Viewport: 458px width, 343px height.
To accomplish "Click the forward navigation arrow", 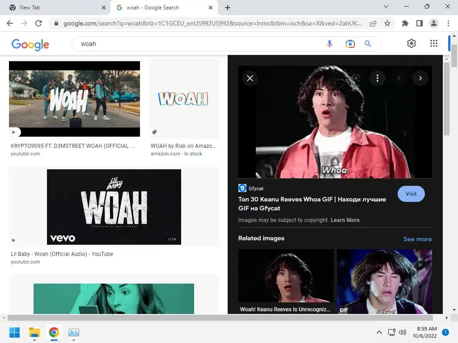I will [24, 23].
